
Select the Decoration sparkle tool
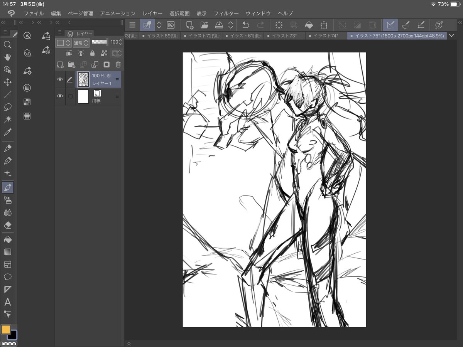coord(7,173)
